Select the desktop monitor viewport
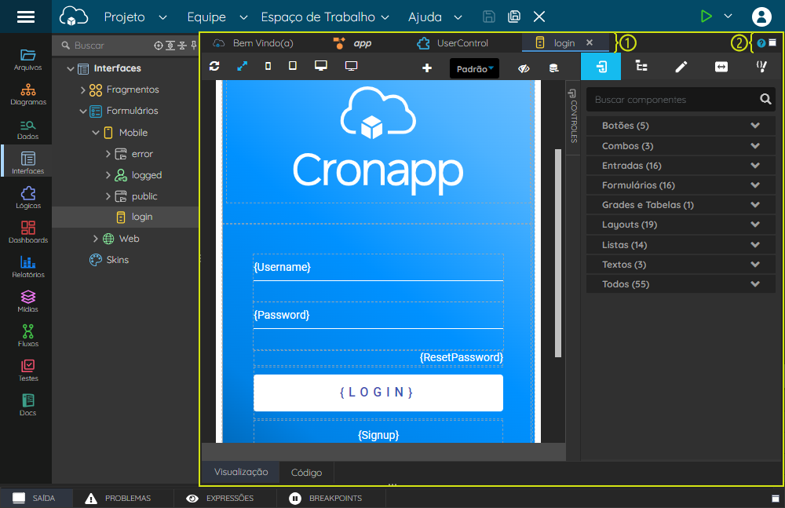785x508 pixels. (321, 66)
